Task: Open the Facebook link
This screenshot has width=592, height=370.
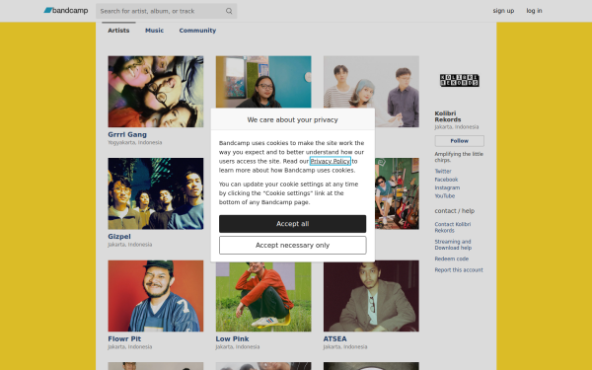Action: 446,180
